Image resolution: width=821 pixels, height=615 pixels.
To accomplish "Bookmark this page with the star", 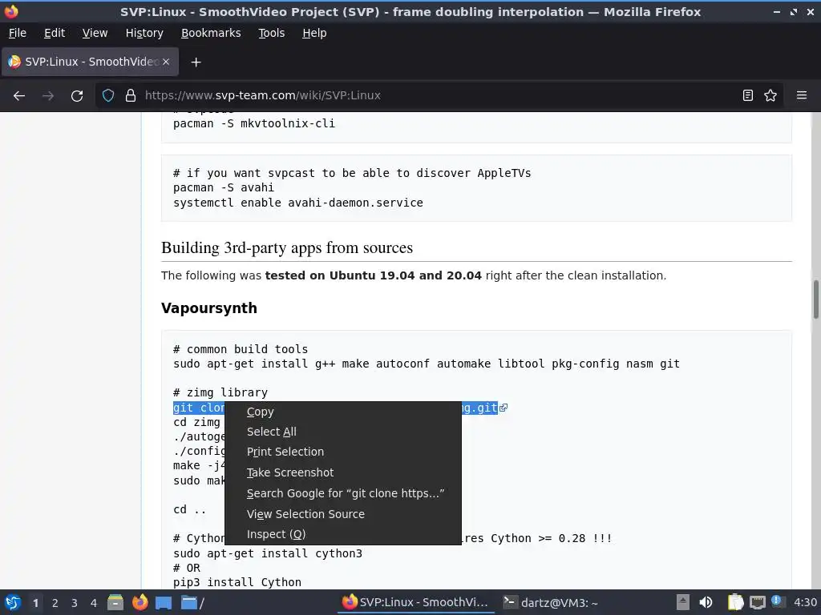I will coord(770,95).
